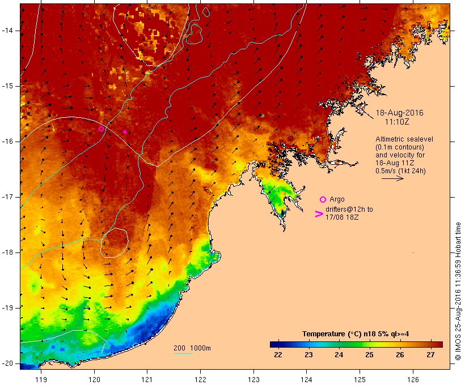Click the '(0.1m contours)' legend text
The height and width of the screenshot is (385, 465).
tap(400, 147)
